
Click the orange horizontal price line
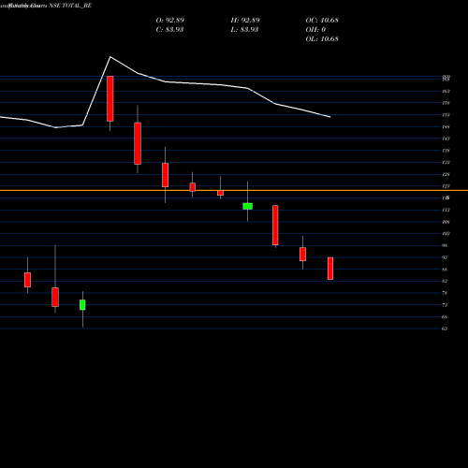click(x=234, y=190)
